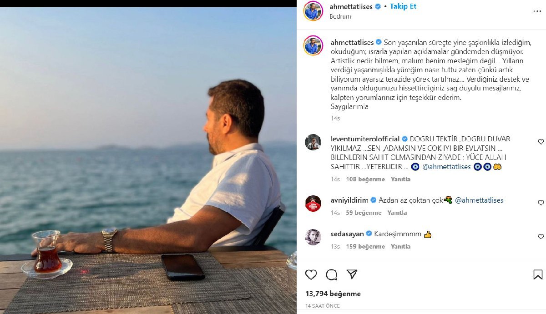Like leventumiterolofficial's comment
This screenshot has height=314, width=546.
pyautogui.click(x=541, y=142)
